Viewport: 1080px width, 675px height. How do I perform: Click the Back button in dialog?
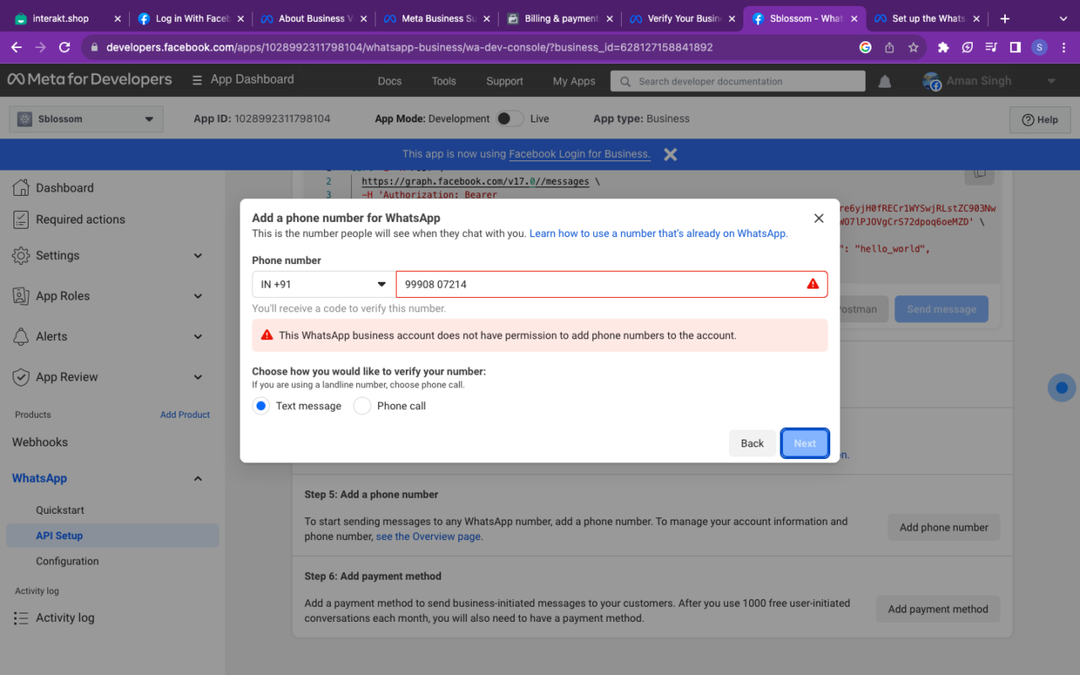click(752, 443)
